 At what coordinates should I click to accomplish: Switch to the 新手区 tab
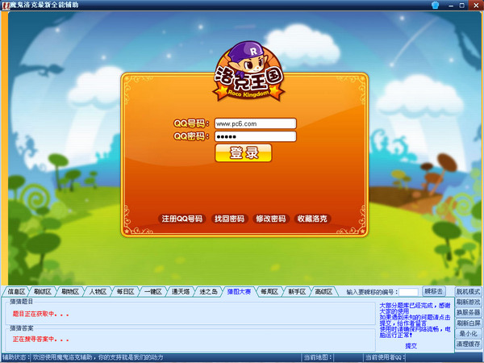point(297,292)
